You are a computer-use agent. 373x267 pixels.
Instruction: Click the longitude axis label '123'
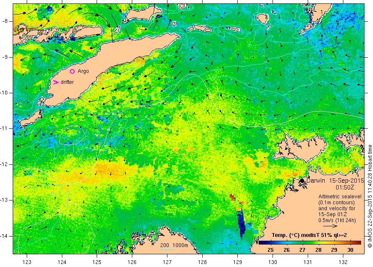pyautogui.click(x=27, y=262)
